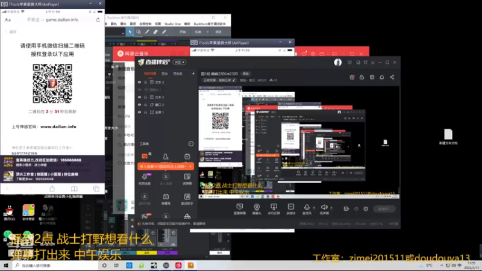
Task: Dismiss the orange multi-player promo banner
Action: (x=190, y=167)
